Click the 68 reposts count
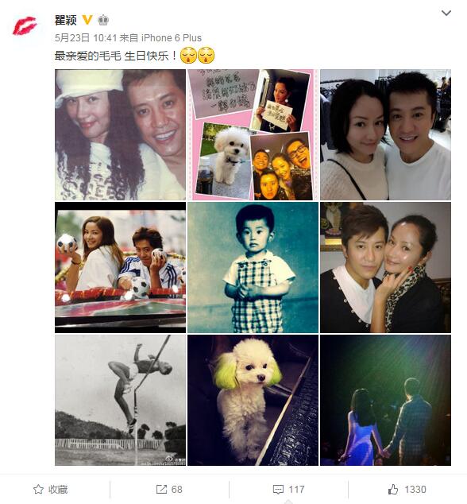467x504 pixels. tap(176, 489)
